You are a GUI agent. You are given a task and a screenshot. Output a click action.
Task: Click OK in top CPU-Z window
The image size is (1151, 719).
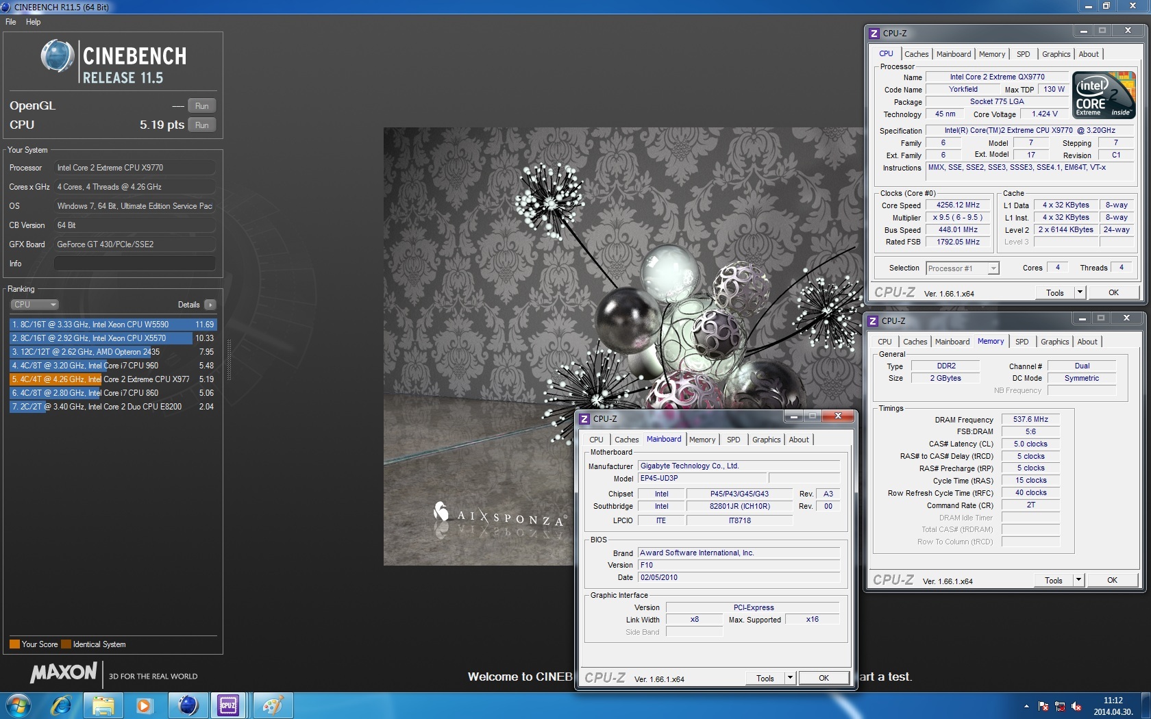1113,292
